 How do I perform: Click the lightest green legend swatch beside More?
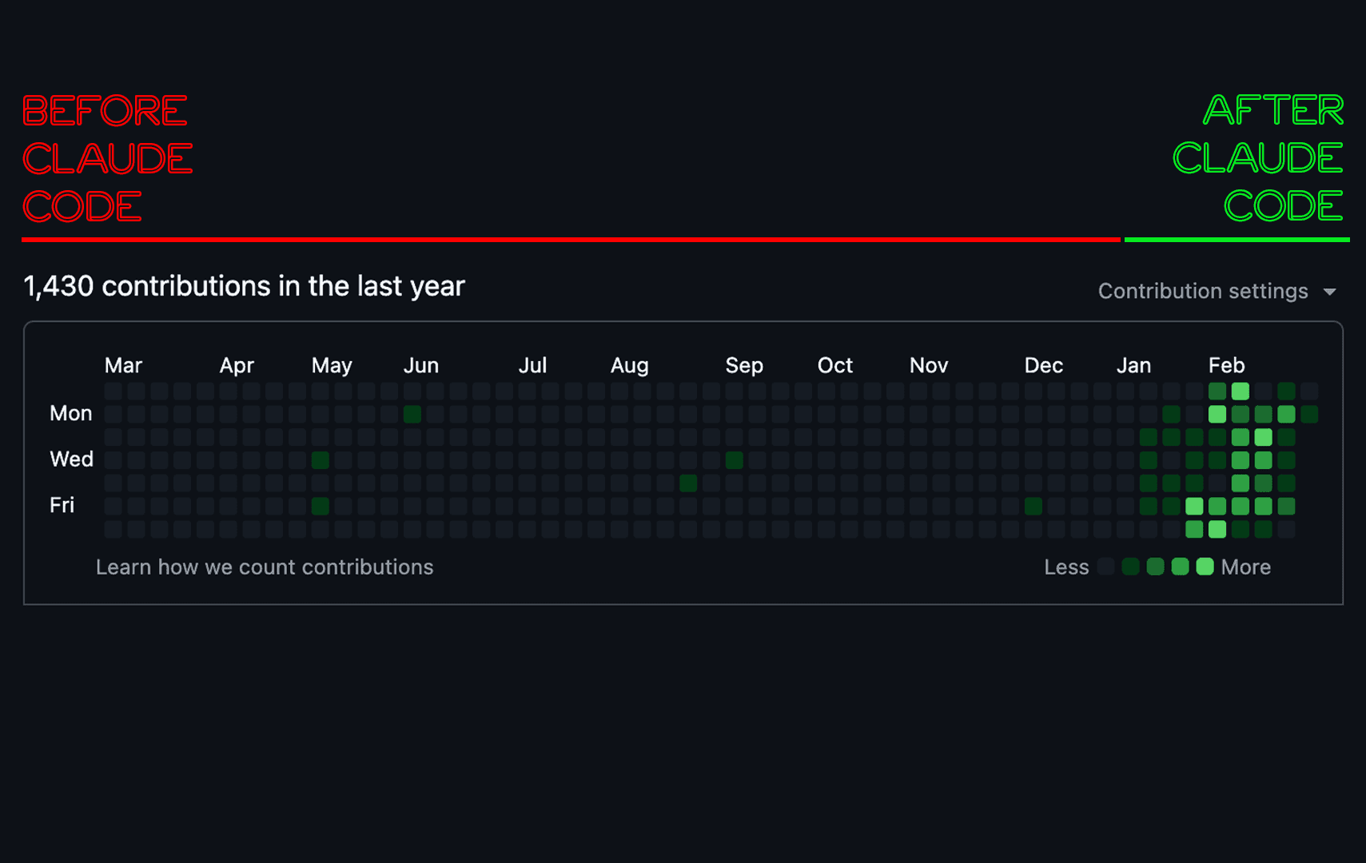[x=1205, y=567]
